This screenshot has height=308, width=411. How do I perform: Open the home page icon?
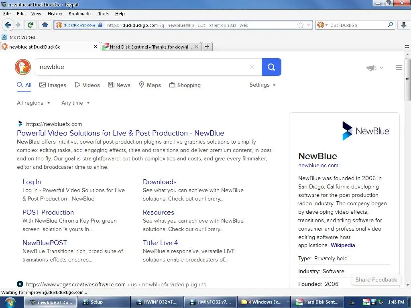(45, 25)
